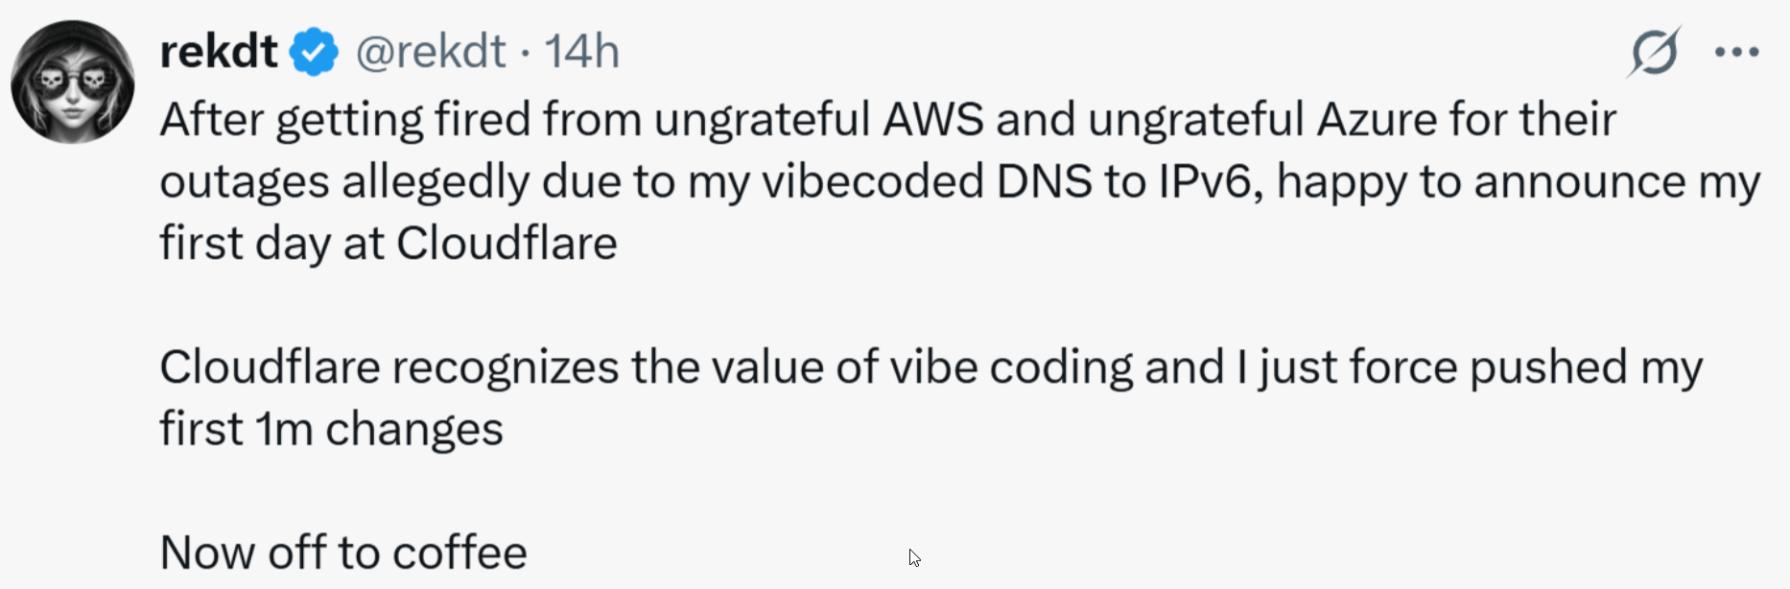Open rekdt's profile picture
Image resolution: width=1790 pixels, height=589 pixels.
pyautogui.click(x=73, y=82)
